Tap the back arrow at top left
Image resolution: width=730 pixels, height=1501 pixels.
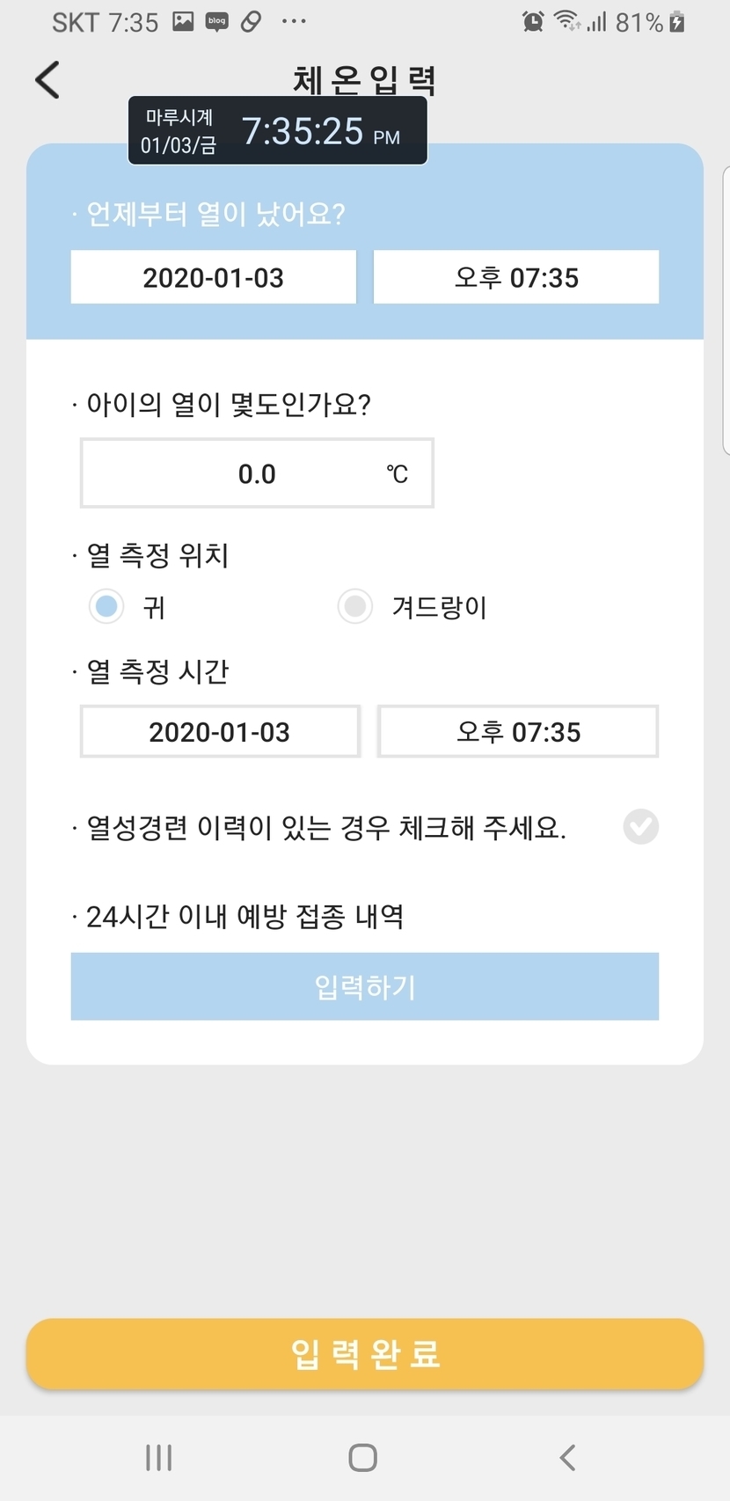pos(47,80)
